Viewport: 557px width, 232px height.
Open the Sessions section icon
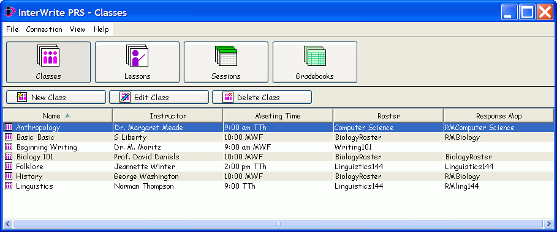pyautogui.click(x=226, y=56)
